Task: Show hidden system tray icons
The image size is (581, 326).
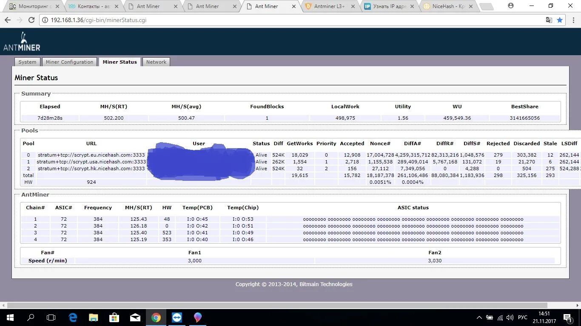Action: pyautogui.click(x=480, y=318)
